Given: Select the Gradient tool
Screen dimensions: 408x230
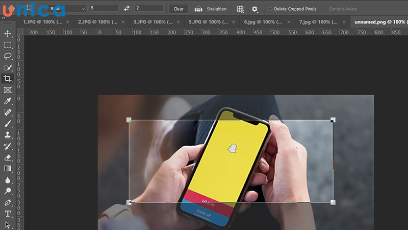Looking at the screenshot, I should 8,169.
